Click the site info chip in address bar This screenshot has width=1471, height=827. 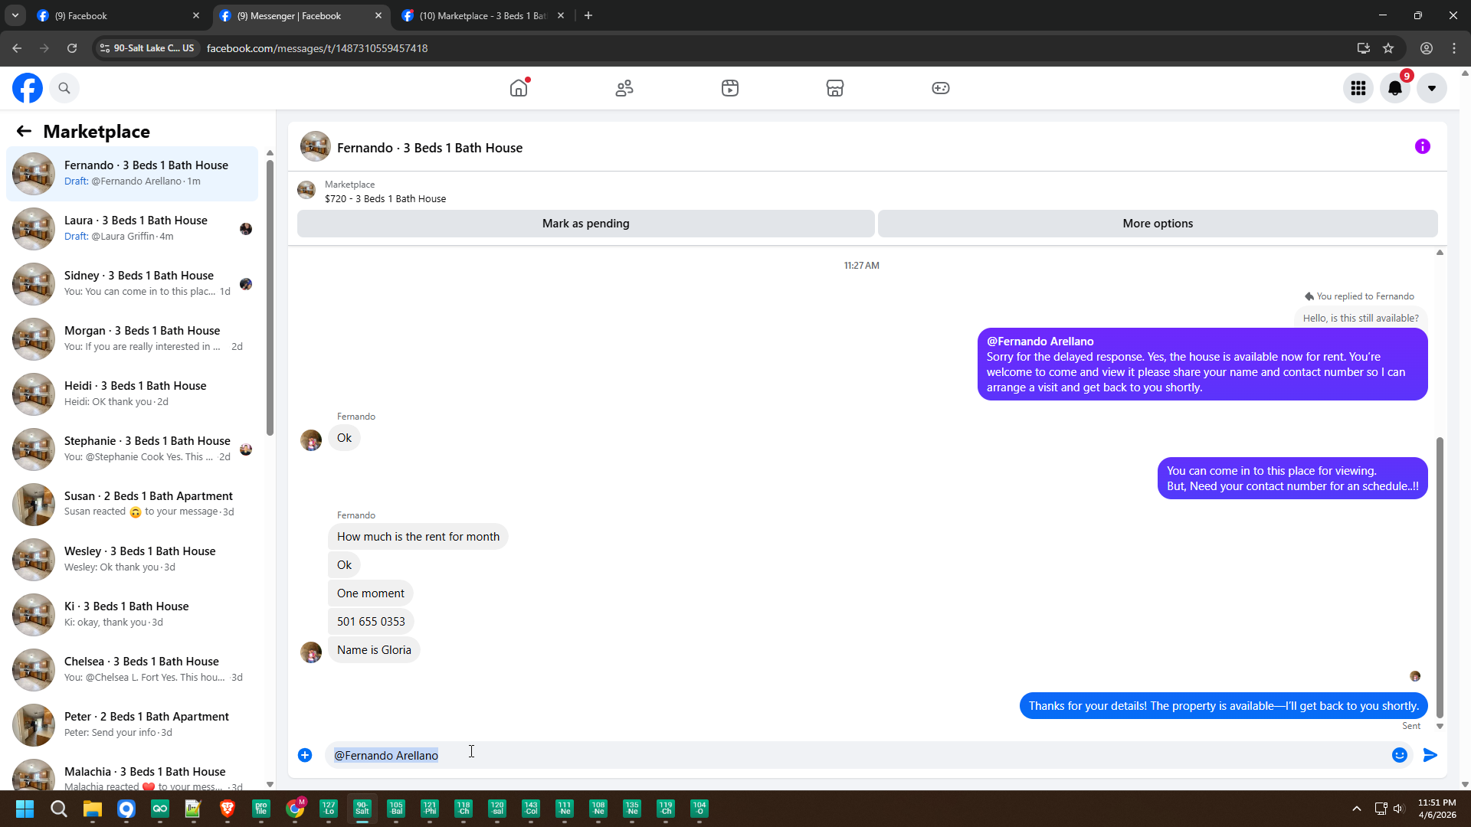pos(149,48)
